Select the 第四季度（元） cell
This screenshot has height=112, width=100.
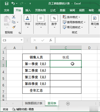36,84
